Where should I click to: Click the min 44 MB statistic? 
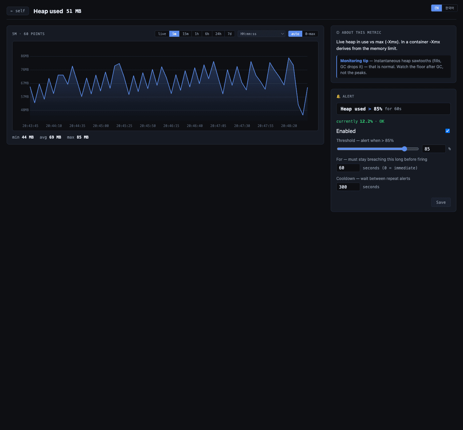coord(23,137)
